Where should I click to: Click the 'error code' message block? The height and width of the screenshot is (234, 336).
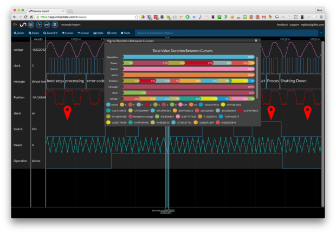(x=95, y=81)
